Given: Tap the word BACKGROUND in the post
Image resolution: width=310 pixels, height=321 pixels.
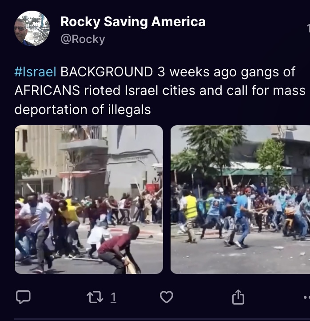Looking at the screenshot, I should [x=107, y=72].
